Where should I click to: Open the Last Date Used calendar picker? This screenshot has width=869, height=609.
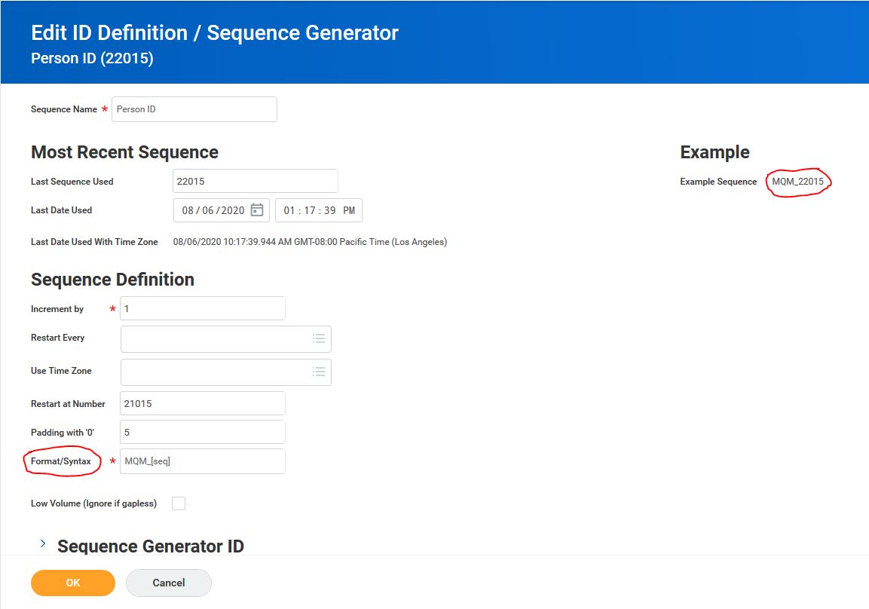coord(257,210)
